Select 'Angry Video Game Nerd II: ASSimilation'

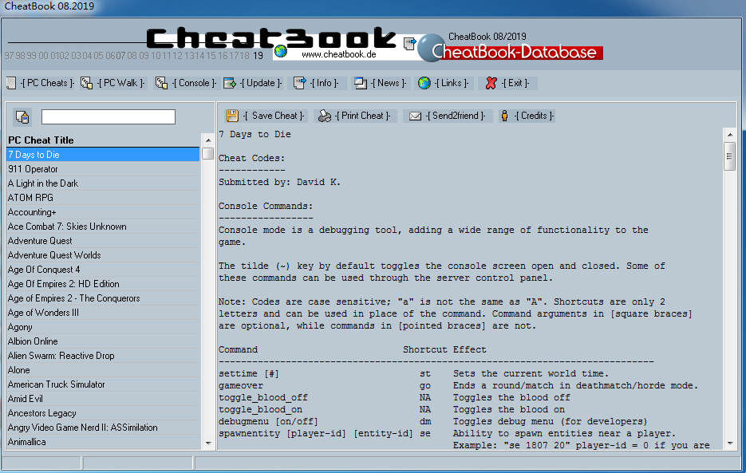coord(103,428)
